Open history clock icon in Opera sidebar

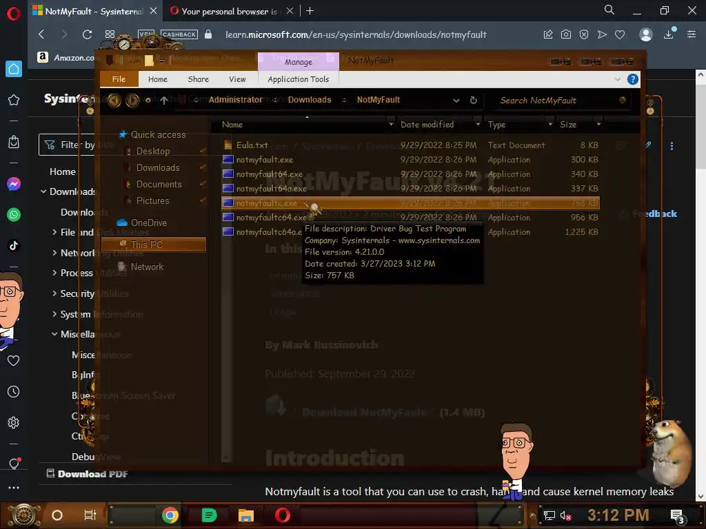(x=14, y=392)
